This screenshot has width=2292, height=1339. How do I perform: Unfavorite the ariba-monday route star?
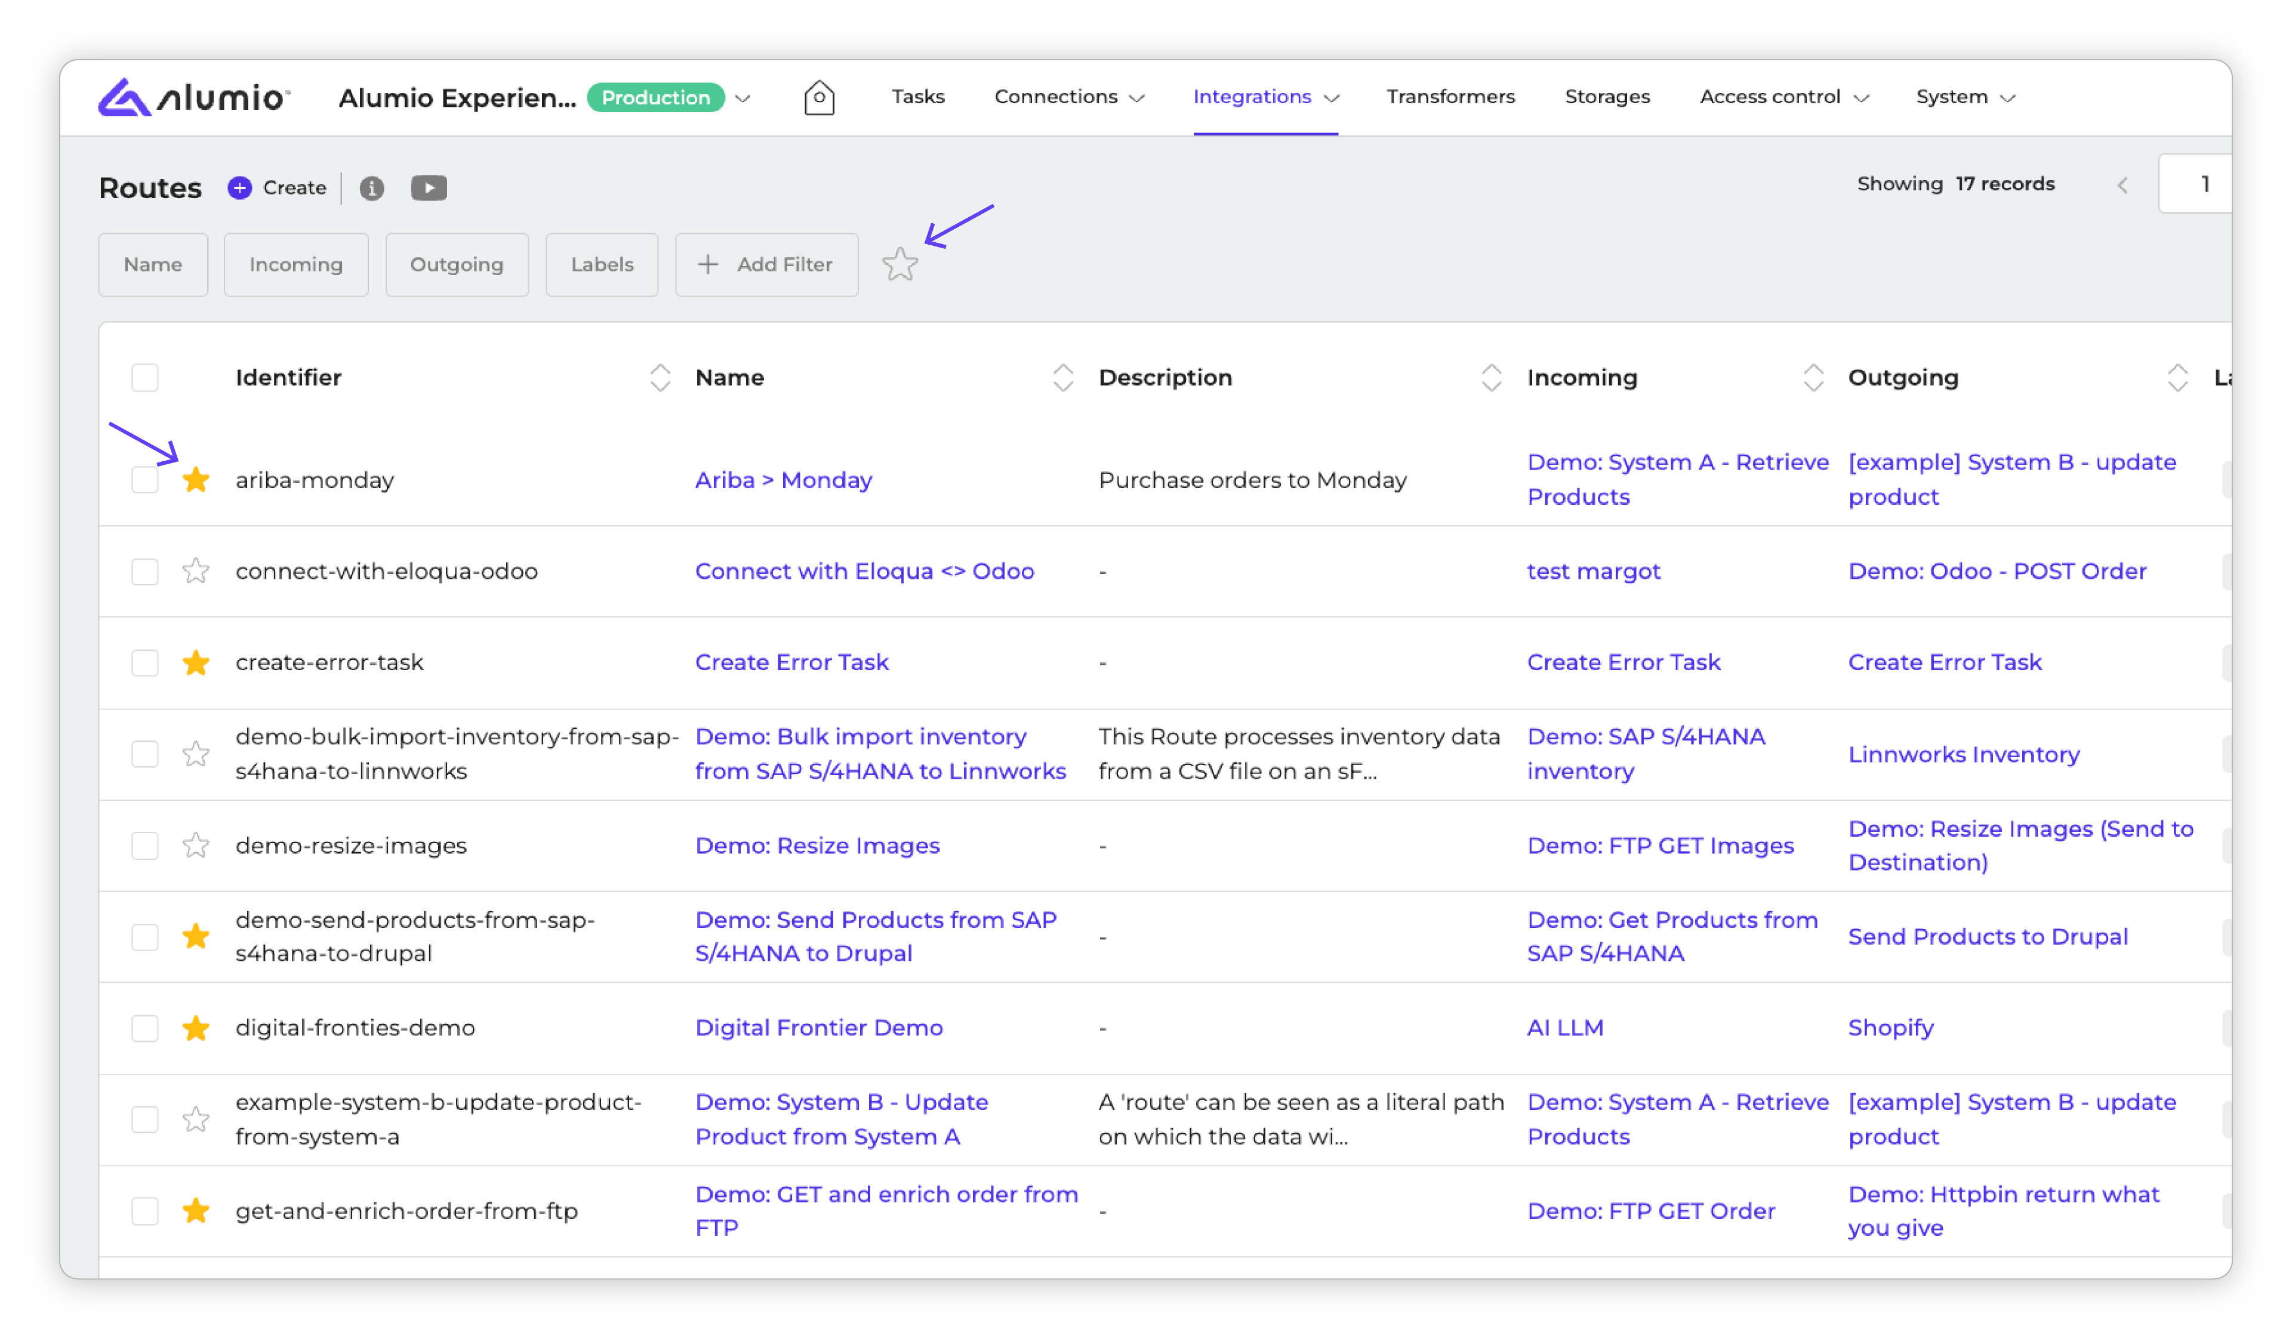196,480
